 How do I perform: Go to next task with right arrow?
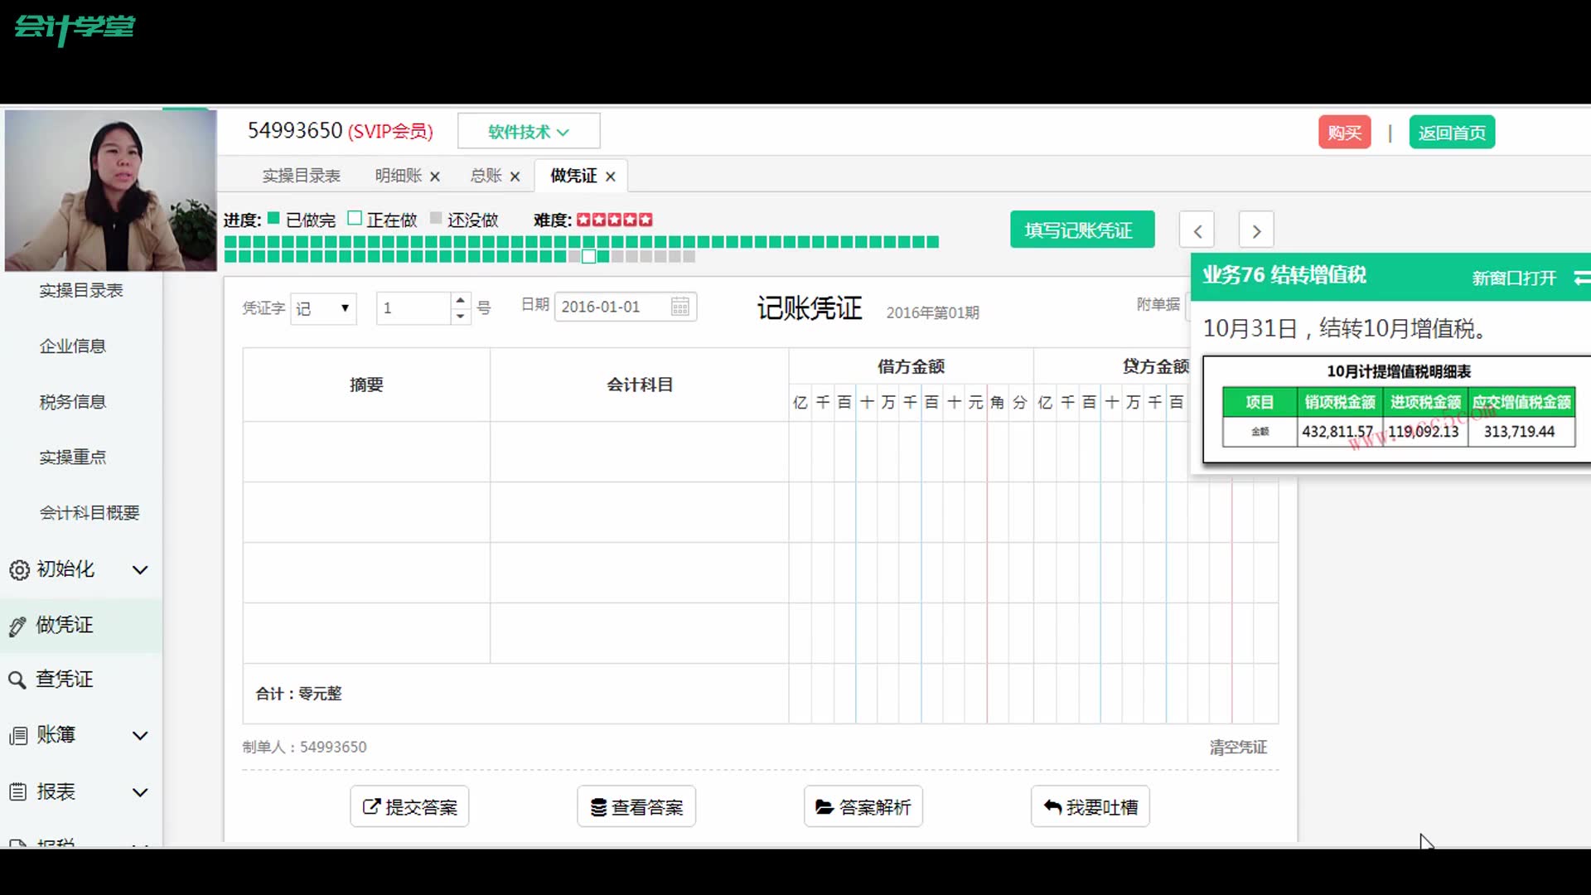[x=1256, y=230]
